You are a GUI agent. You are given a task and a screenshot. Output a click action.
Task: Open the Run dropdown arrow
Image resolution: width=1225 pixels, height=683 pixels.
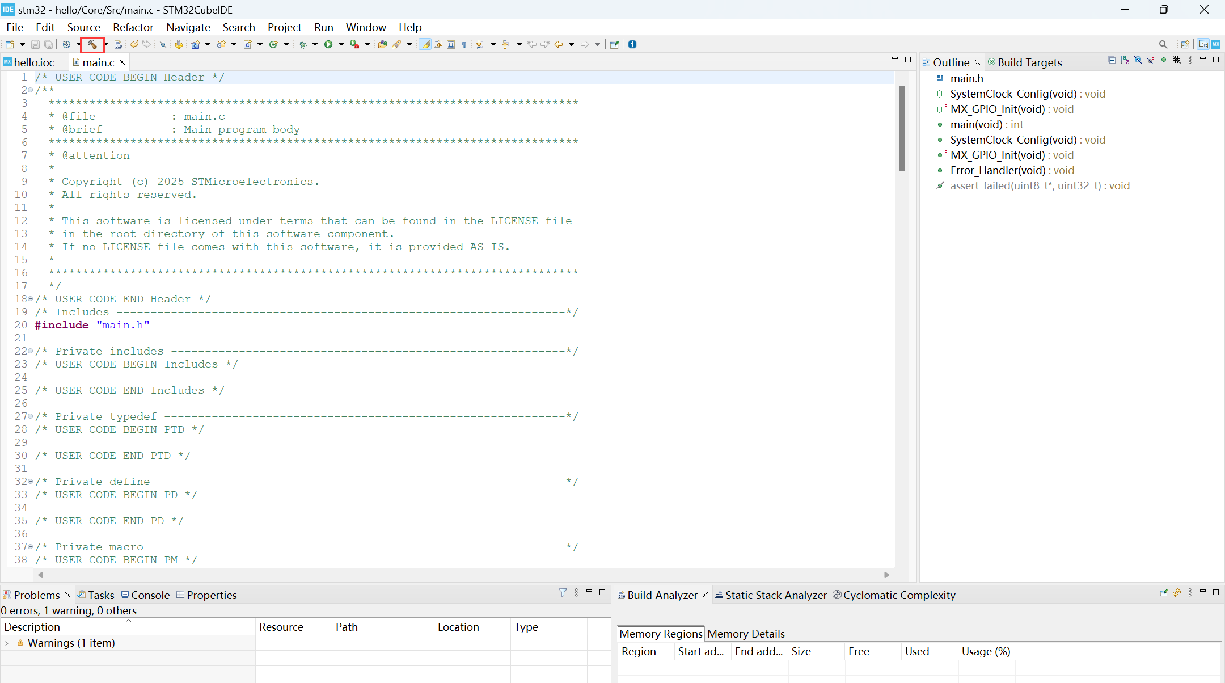341,44
